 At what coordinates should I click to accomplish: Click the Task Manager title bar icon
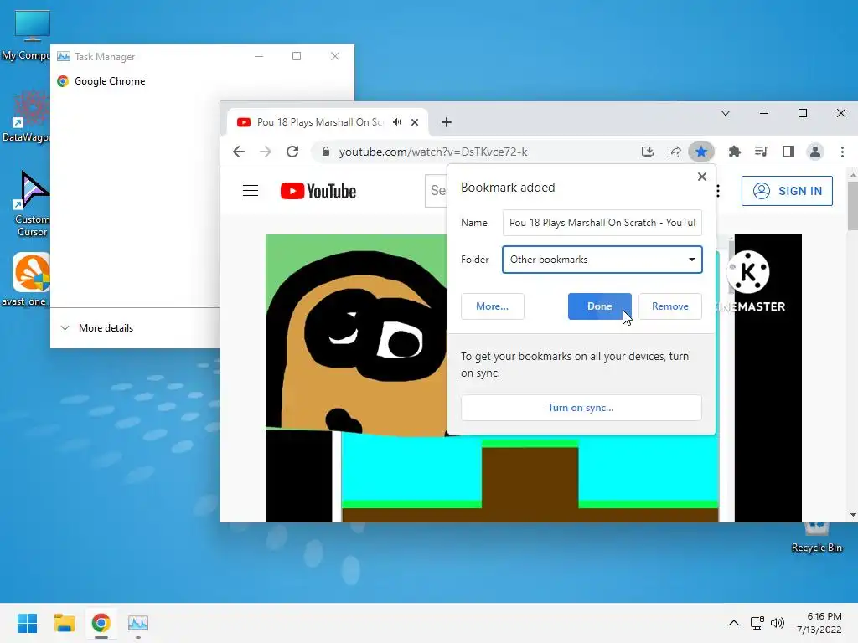(64, 56)
